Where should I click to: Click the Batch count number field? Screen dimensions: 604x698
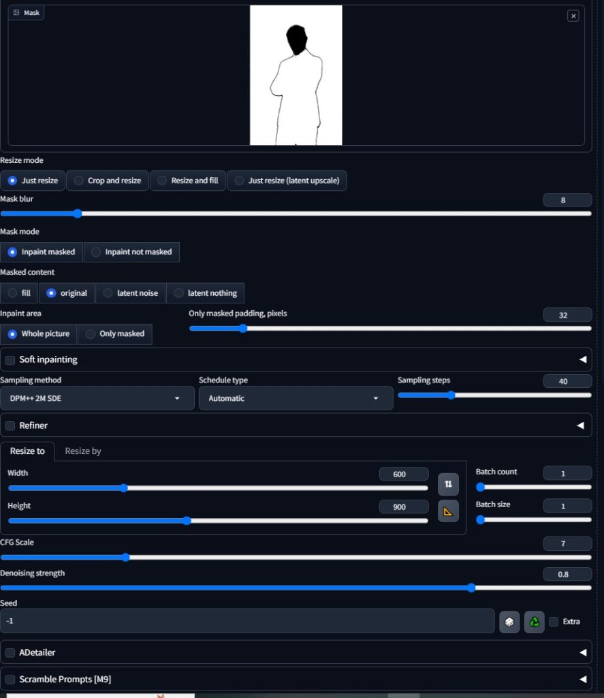(x=567, y=474)
